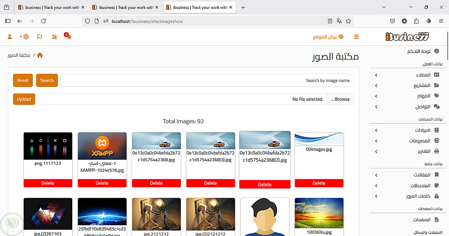Open the user profile icon

point(10,37)
